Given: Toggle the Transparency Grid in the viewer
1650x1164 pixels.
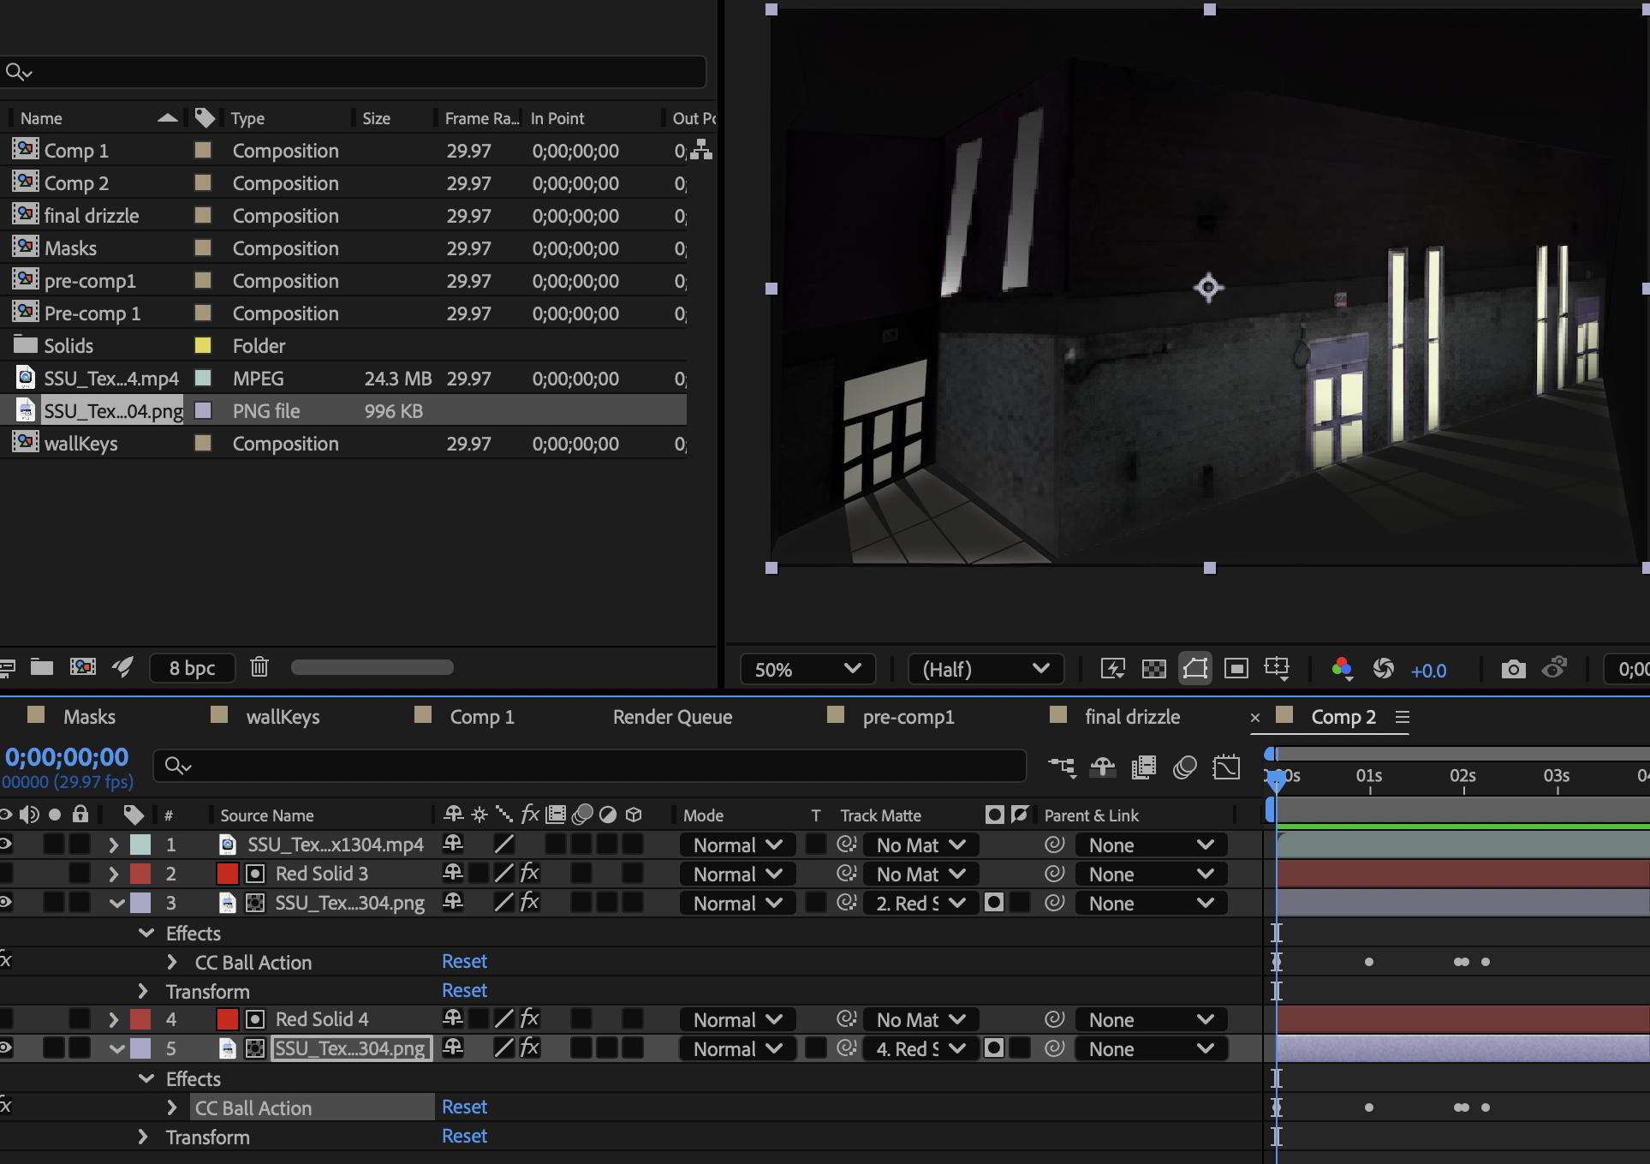Looking at the screenshot, I should point(1155,669).
